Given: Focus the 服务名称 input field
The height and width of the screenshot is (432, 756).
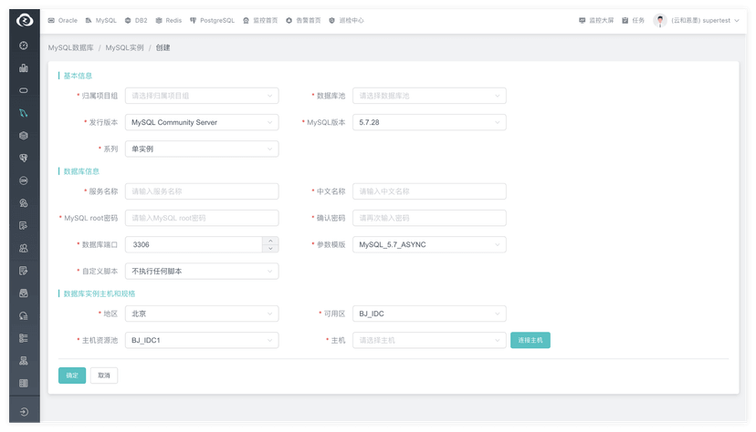Looking at the screenshot, I should point(202,191).
